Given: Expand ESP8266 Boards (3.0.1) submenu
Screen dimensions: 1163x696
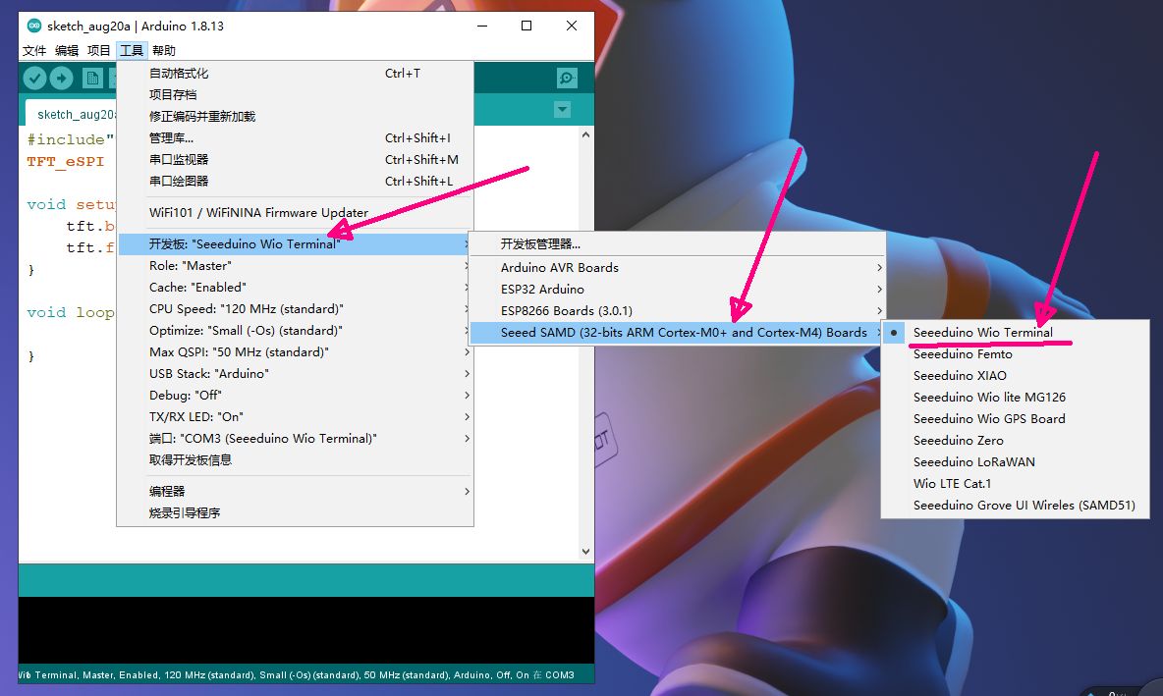Looking at the screenshot, I should [x=678, y=310].
